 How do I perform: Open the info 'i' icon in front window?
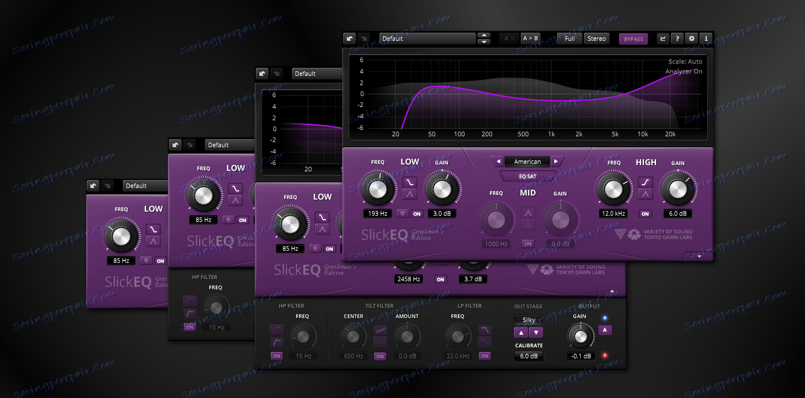pyautogui.click(x=706, y=39)
